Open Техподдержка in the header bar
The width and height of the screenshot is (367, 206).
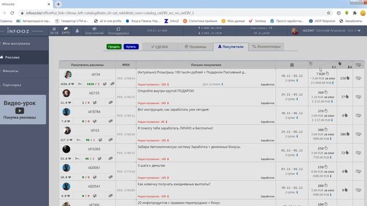[118, 31]
